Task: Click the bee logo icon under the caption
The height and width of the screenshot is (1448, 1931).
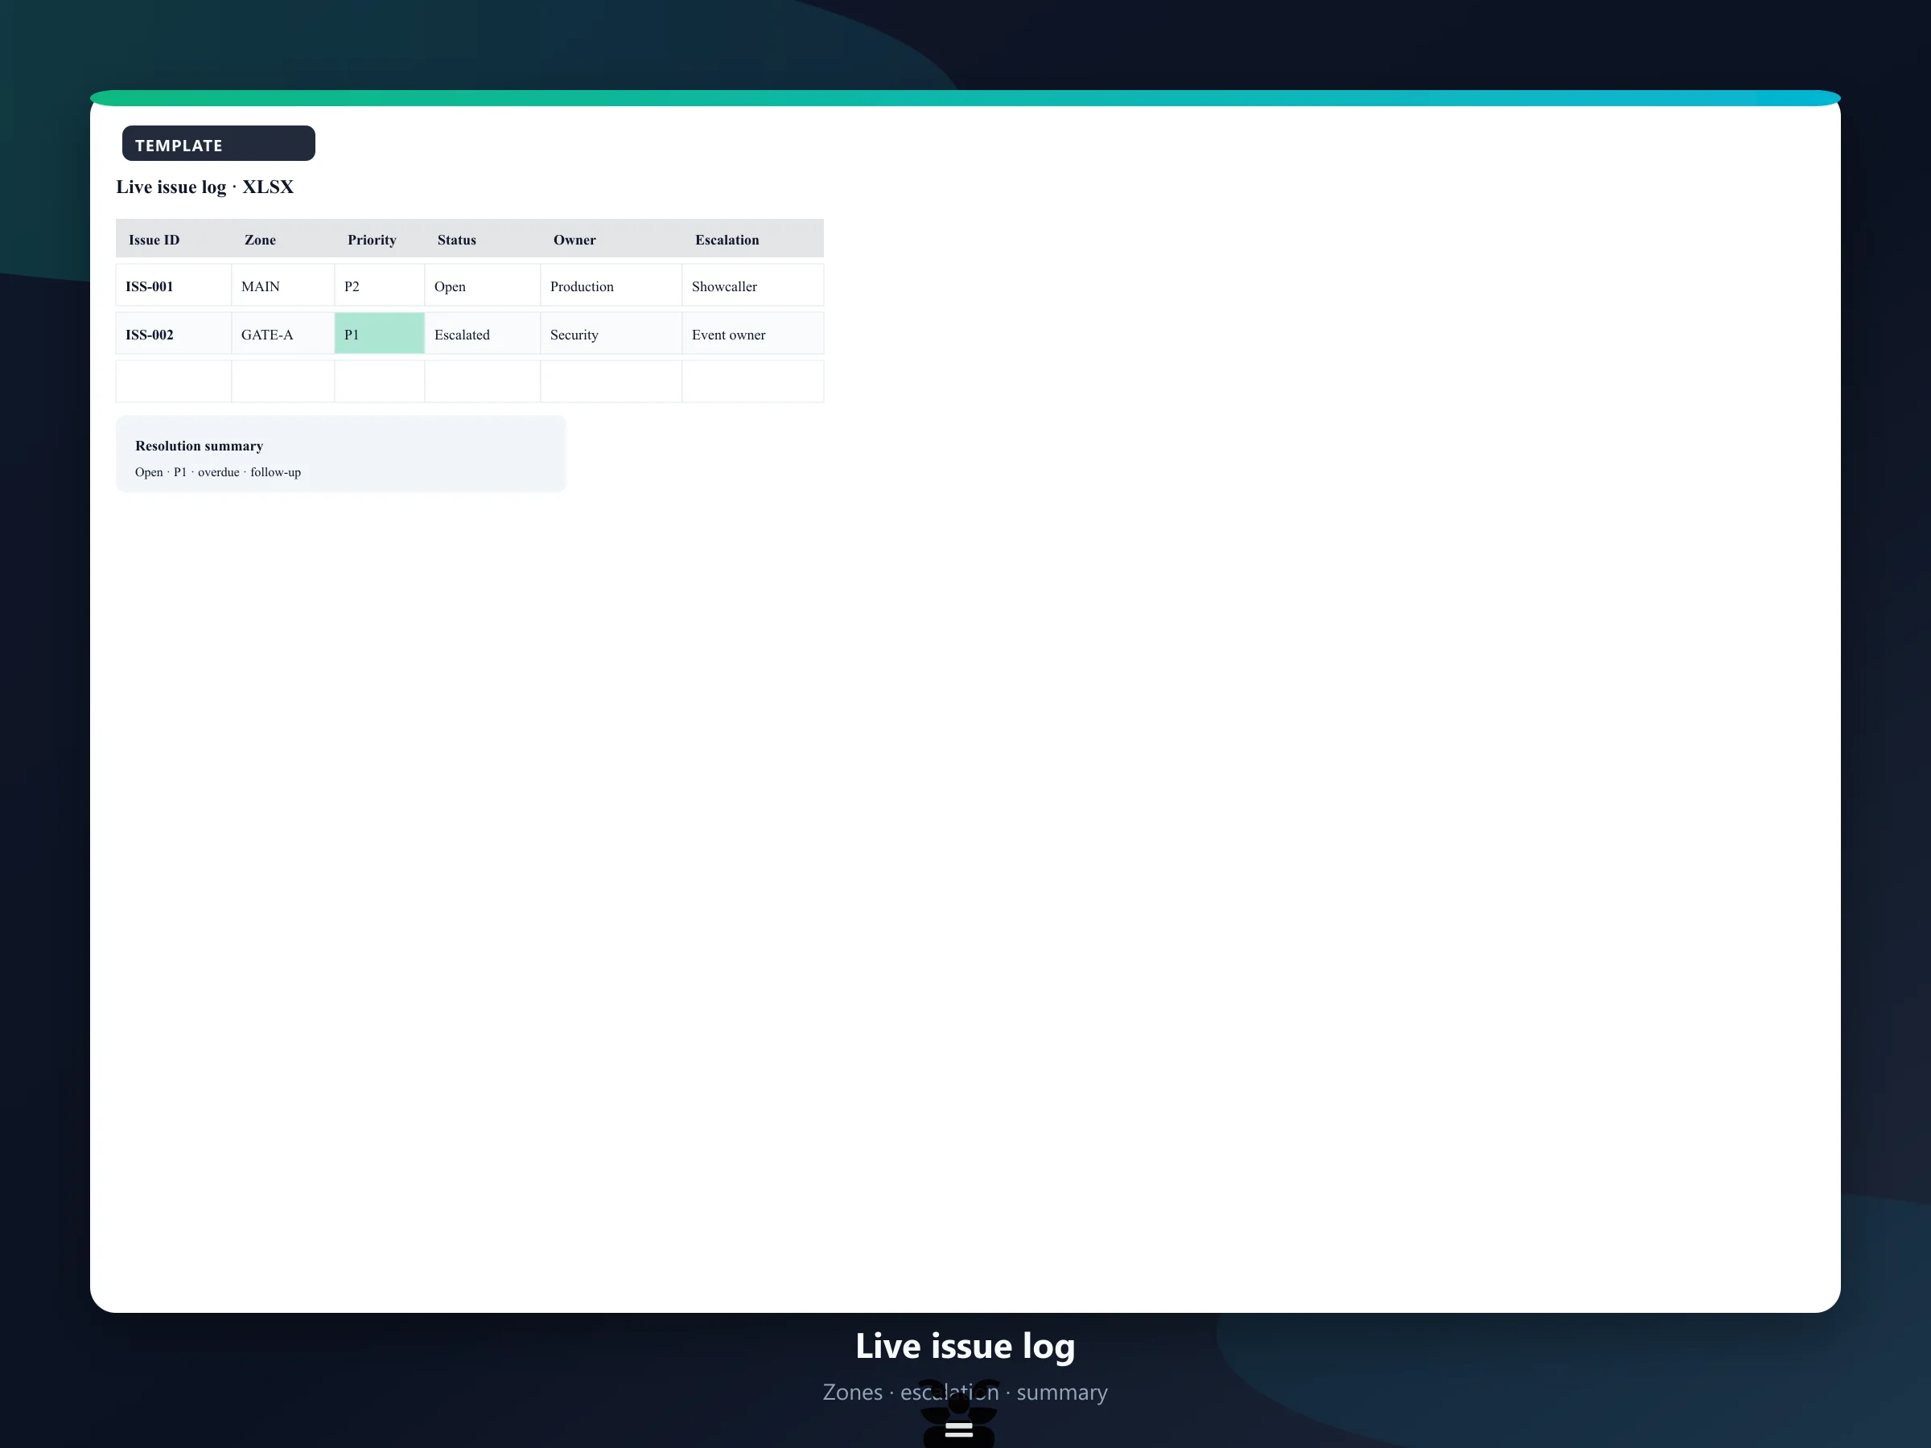Action: (958, 1414)
